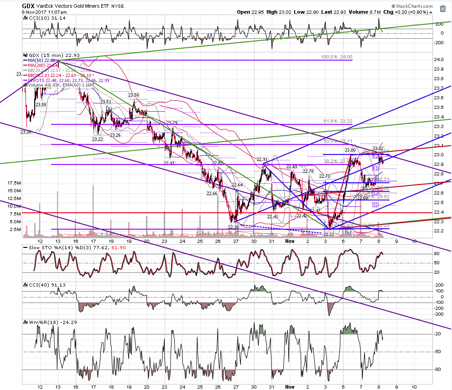Open the StockCharts.com copyright link
Viewport: 452px width, 390px height.
(x=412, y=6)
